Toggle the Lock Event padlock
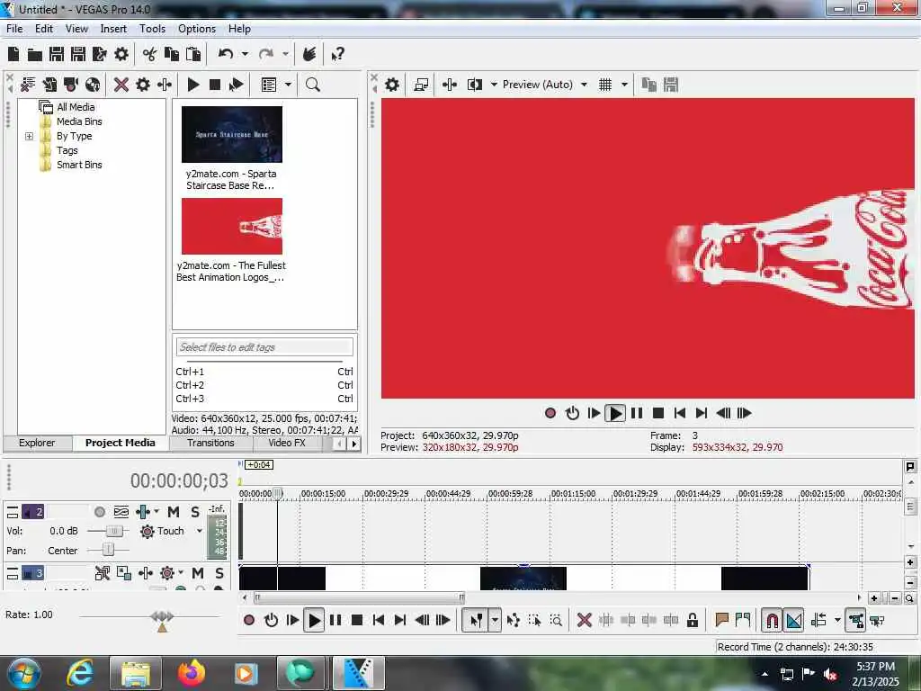Screen dimensions: 921x691 (x=693, y=621)
